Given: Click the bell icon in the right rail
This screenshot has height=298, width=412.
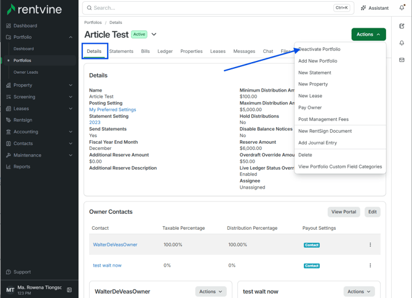Looking at the screenshot, I should [x=402, y=43].
